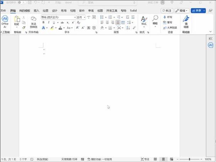Increase font size with grow font icon
The image size is (216, 162).
click(x=78, y=28)
